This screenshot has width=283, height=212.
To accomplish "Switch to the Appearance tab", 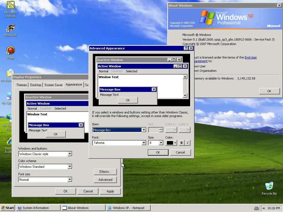I will pos(74,84).
